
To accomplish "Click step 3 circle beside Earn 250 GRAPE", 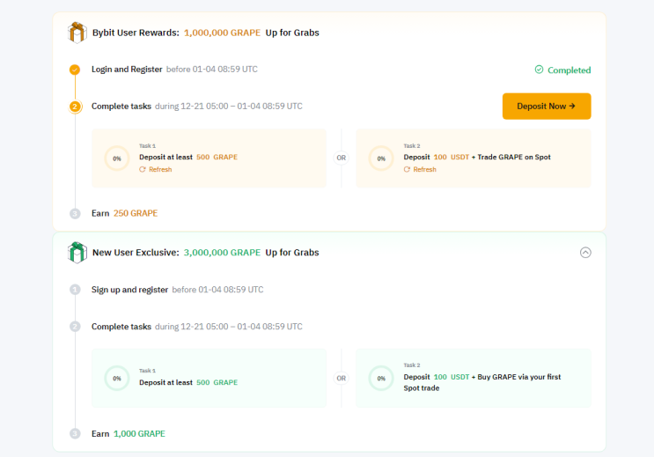I will 75,213.
